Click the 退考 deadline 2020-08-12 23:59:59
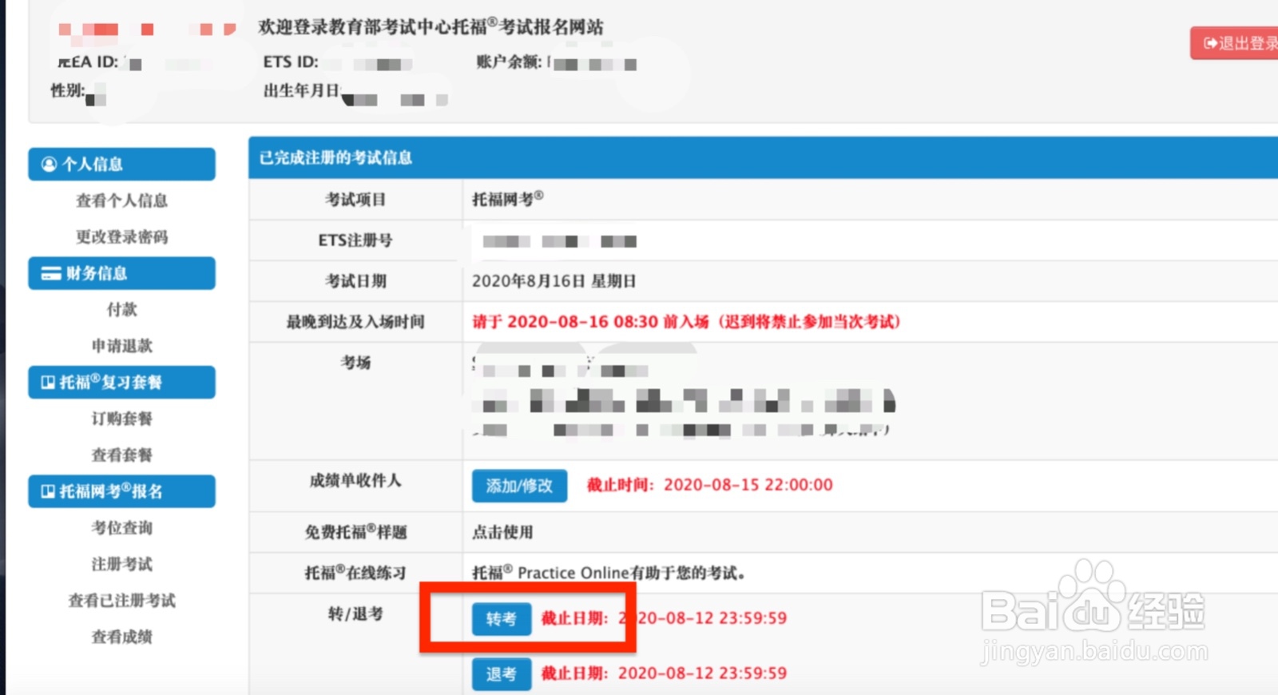The height and width of the screenshot is (695, 1278). [x=703, y=673]
